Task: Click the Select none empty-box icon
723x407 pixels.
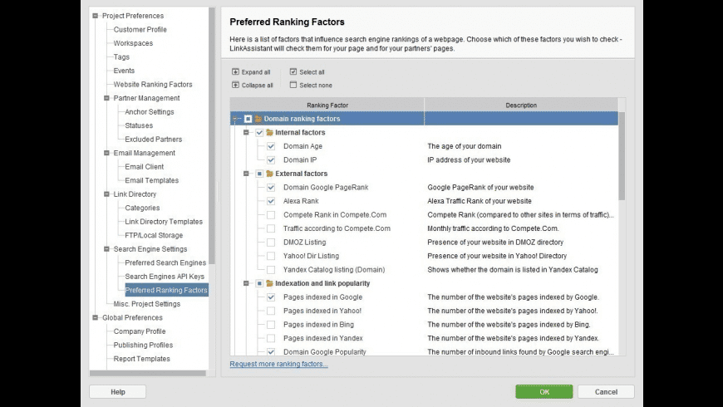Action: (293, 85)
